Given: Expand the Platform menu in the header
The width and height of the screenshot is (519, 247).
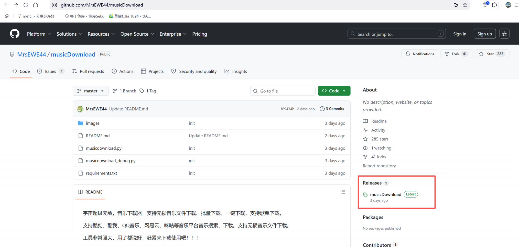Looking at the screenshot, I should coord(39,34).
